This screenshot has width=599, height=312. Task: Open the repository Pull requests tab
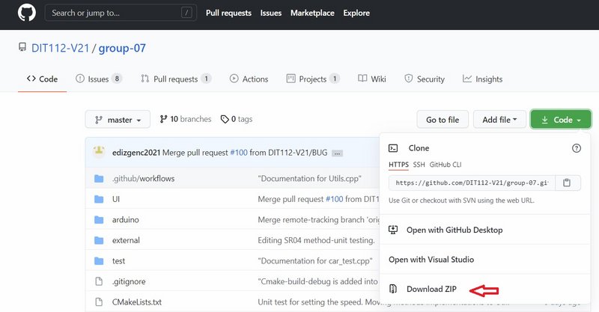[176, 79]
